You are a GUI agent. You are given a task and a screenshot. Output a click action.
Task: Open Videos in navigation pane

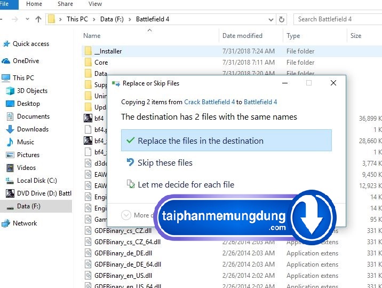coord(26,168)
